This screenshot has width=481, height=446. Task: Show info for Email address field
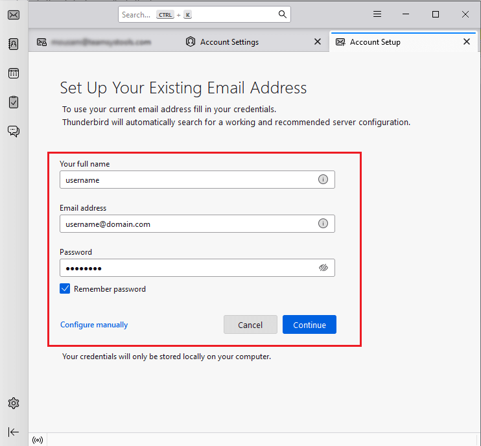click(x=323, y=223)
